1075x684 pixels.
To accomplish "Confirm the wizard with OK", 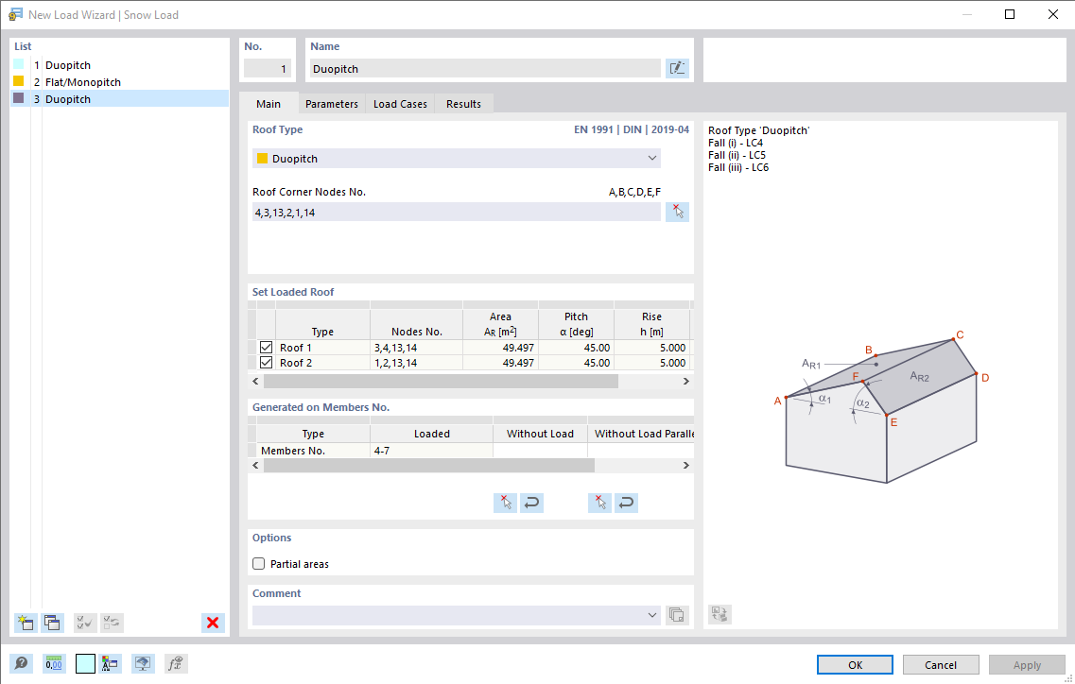I will [x=854, y=664].
